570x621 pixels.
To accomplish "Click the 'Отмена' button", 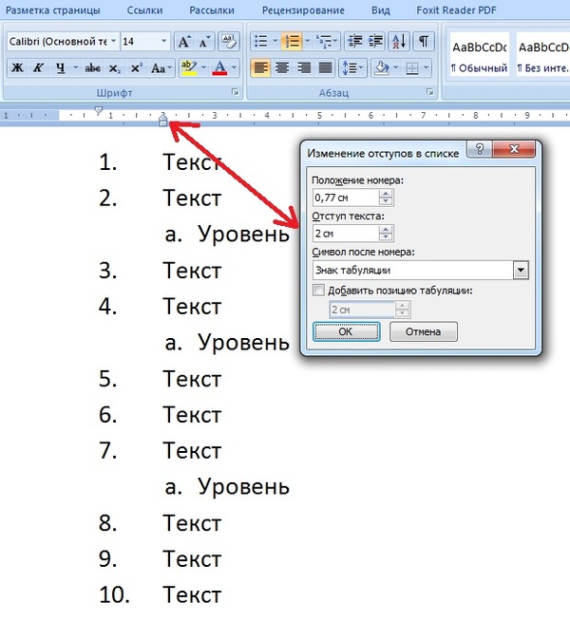I will [423, 331].
